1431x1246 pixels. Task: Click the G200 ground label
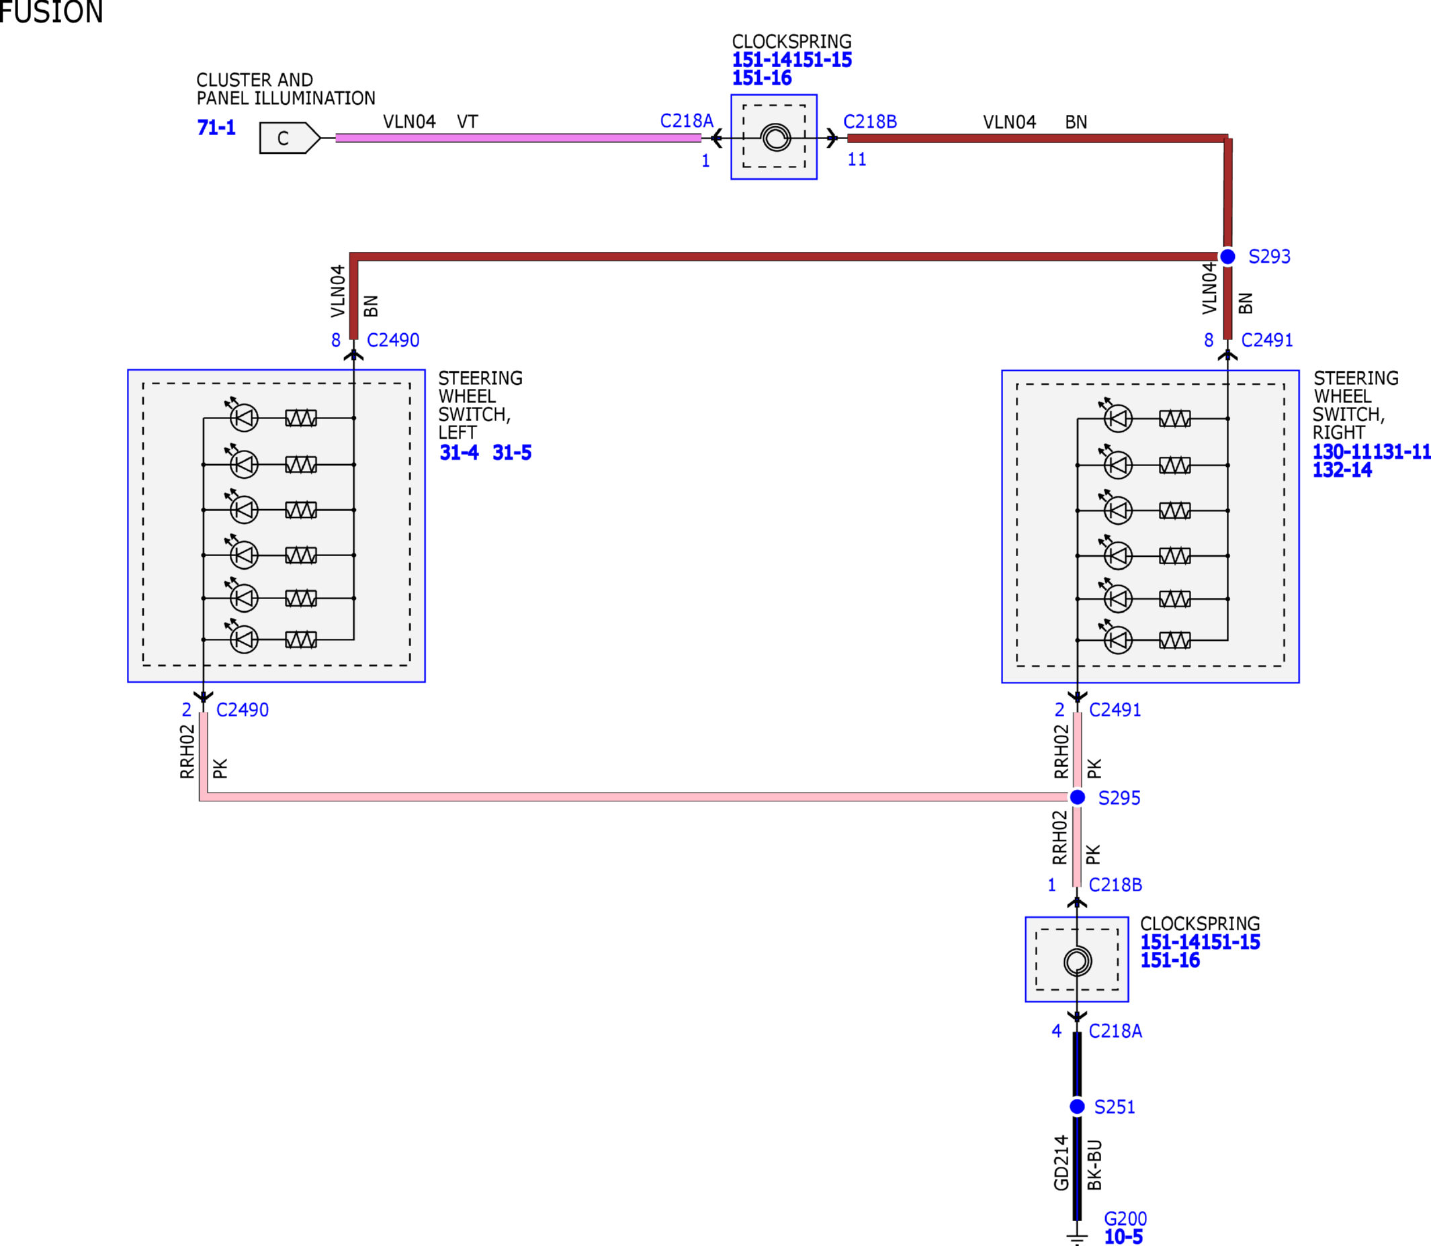(1126, 1219)
